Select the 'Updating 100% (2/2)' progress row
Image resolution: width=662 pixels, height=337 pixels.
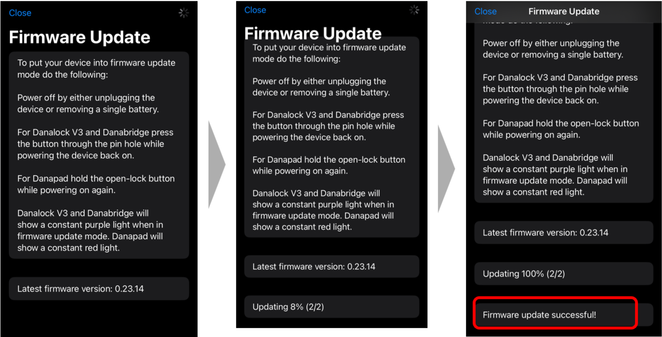[x=564, y=274]
